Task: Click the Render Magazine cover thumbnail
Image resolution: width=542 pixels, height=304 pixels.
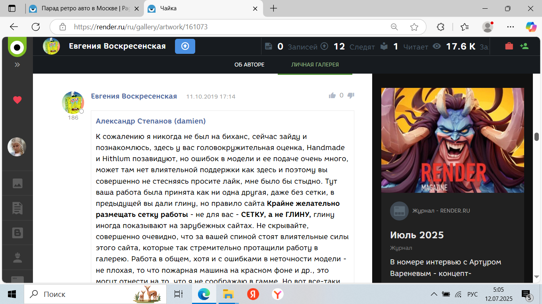Action: (452, 140)
